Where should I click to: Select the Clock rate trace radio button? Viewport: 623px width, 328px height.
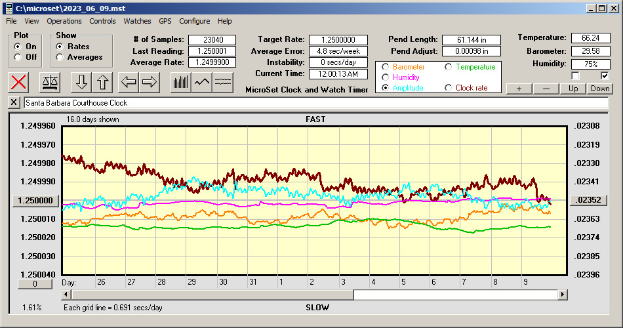point(448,88)
